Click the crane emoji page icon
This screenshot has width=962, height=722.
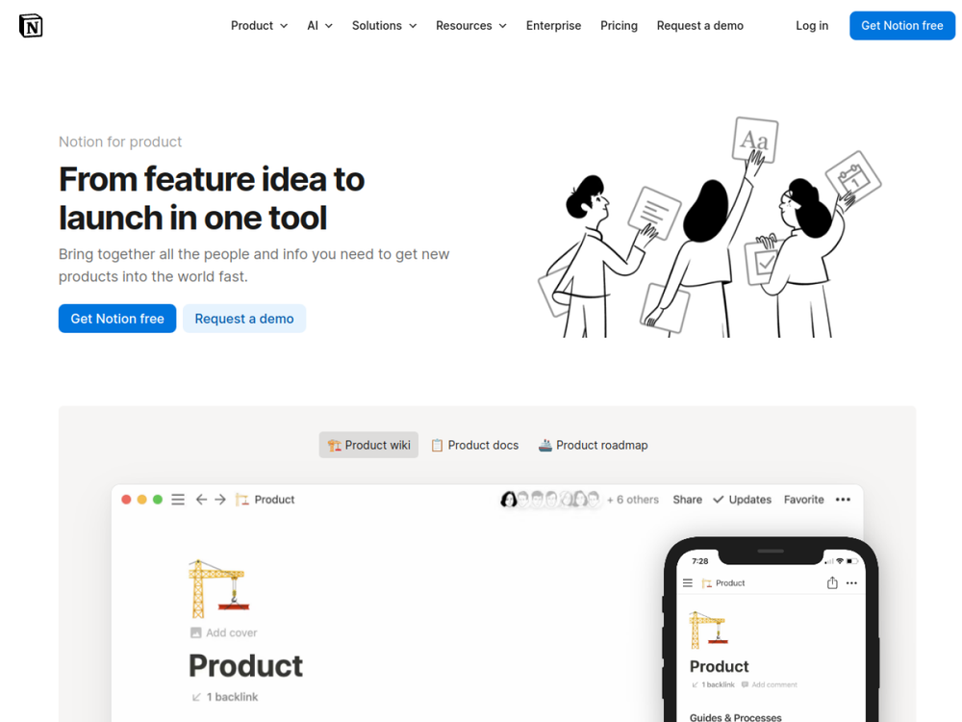click(219, 589)
